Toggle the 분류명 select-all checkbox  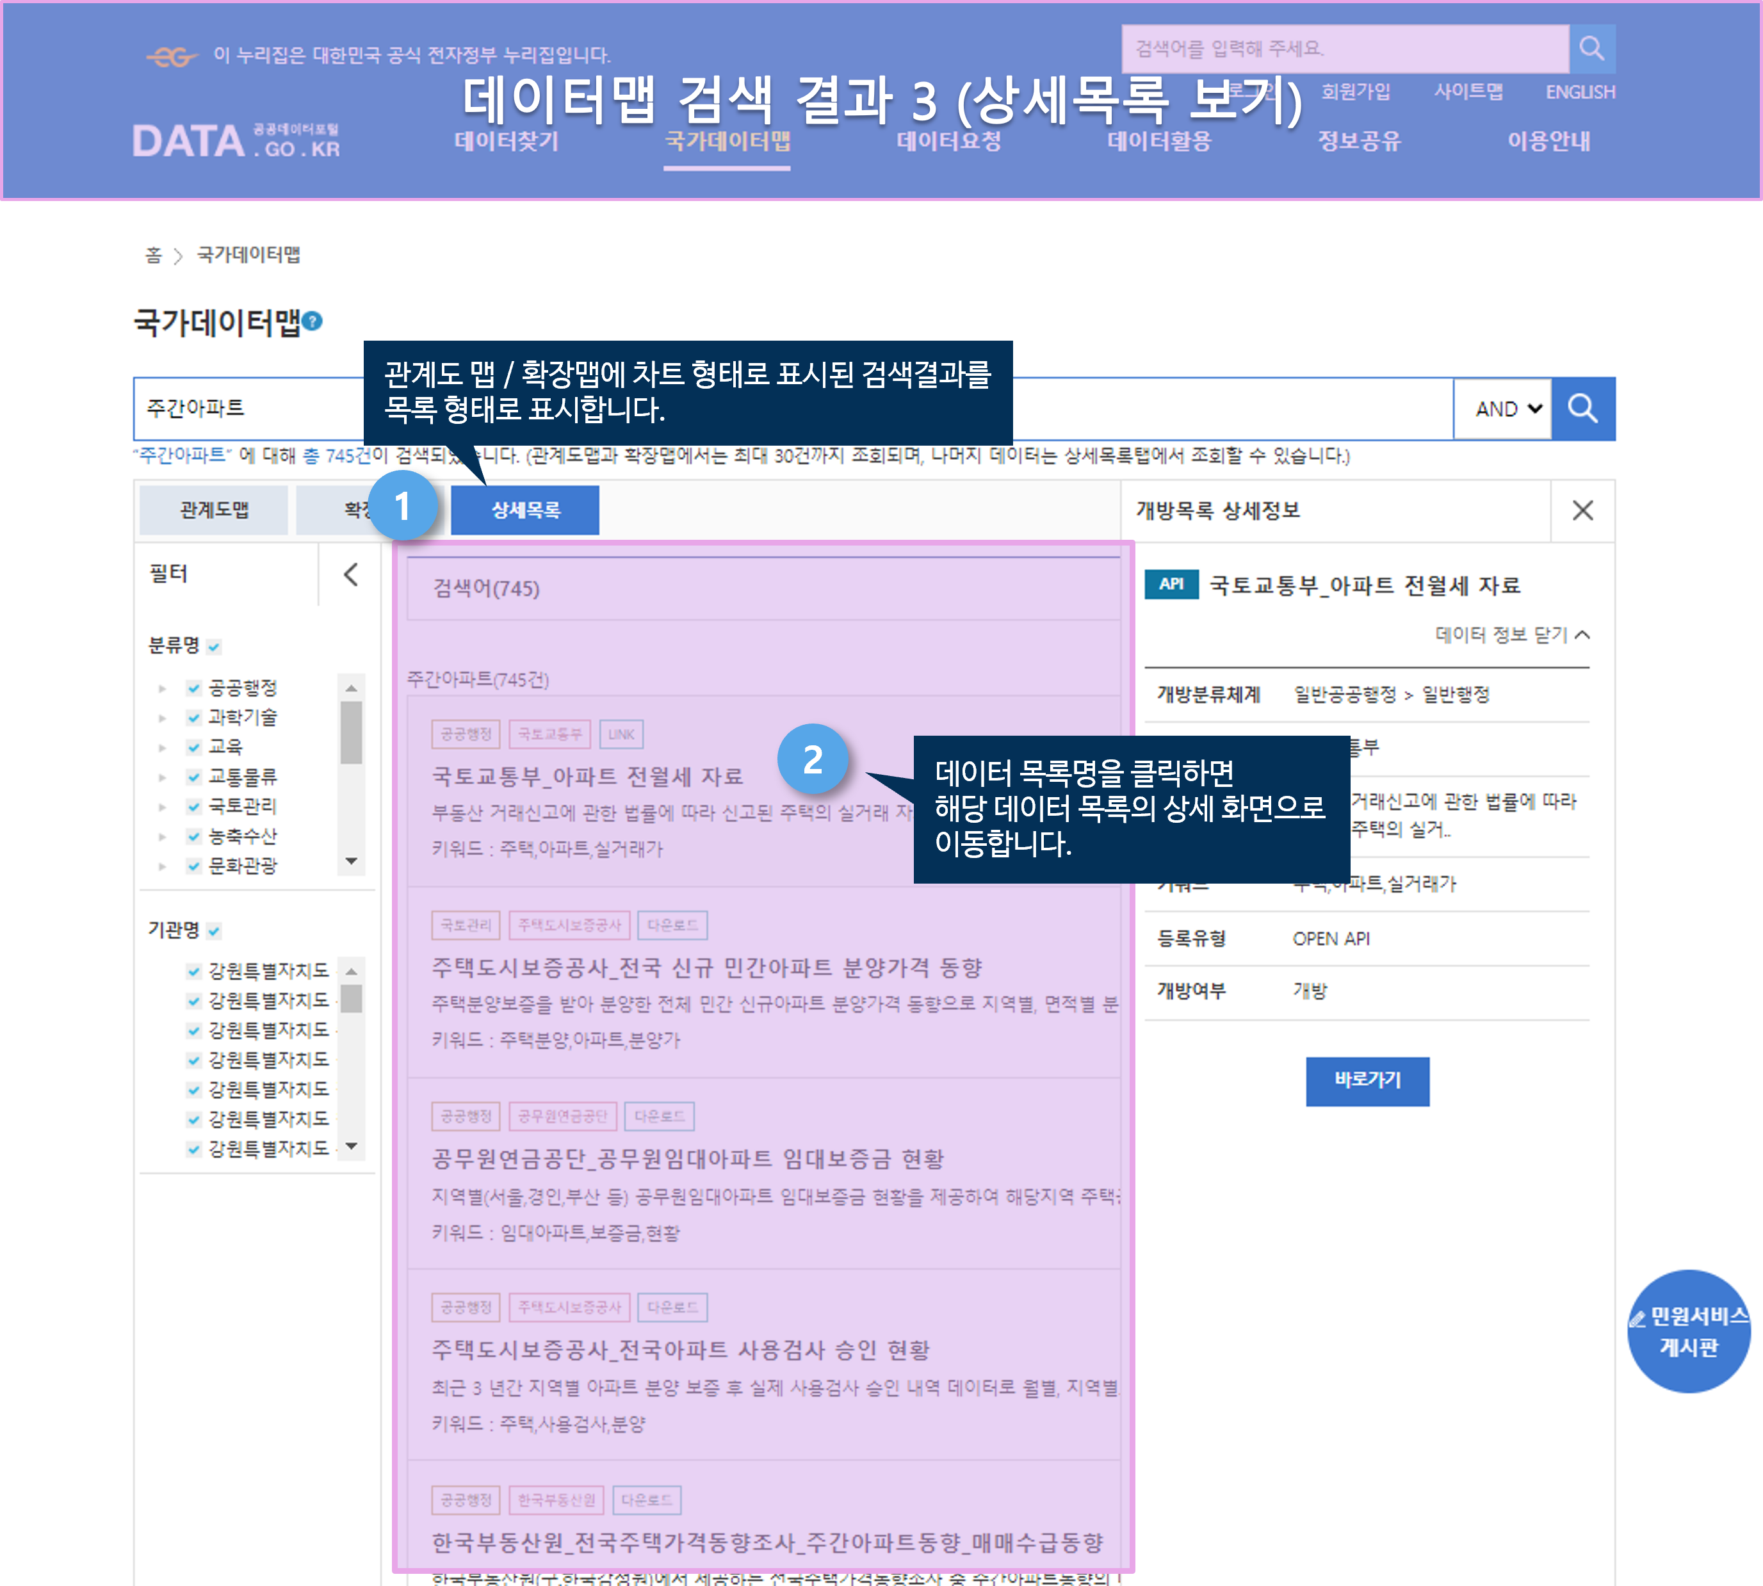(x=215, y=647)
